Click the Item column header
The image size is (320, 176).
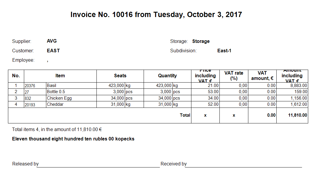point(60,76)
